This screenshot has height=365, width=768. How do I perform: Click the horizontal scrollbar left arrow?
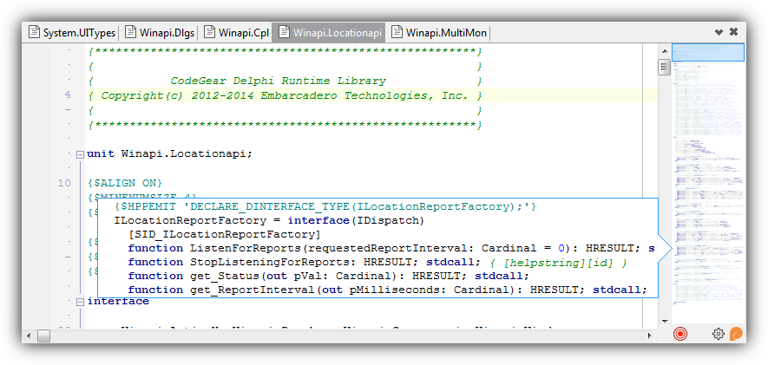tap(29, 336)
